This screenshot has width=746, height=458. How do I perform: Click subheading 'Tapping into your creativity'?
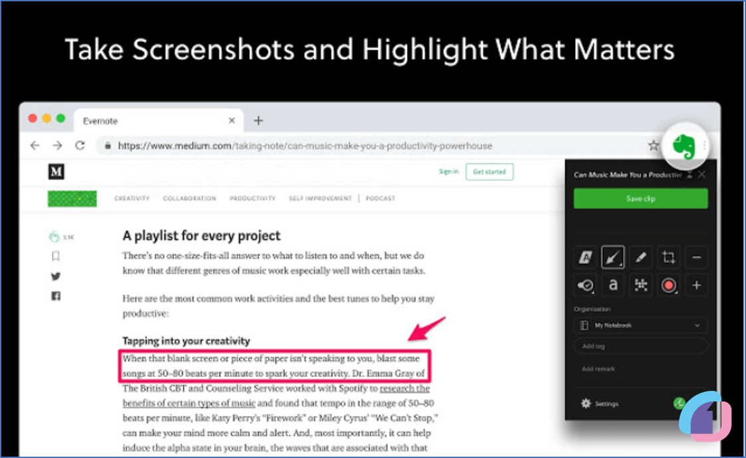[x=186, y=341]
